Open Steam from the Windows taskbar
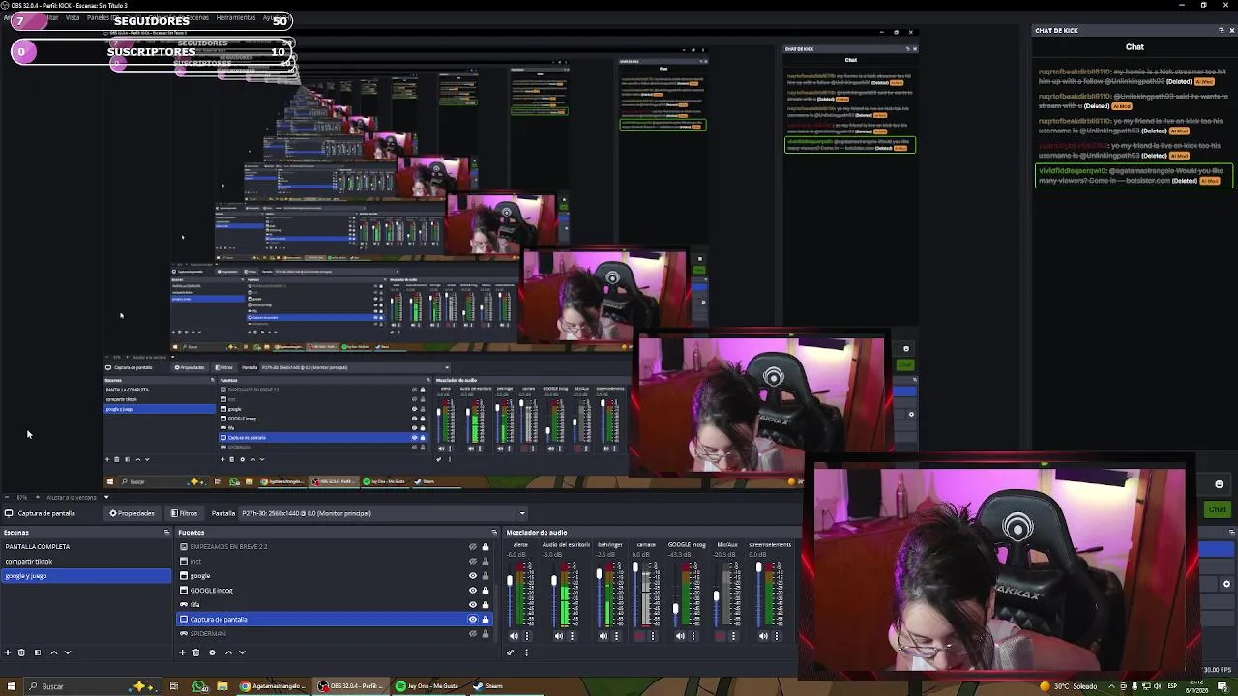The width and height of the screenshot is (1238, 696). click(x=488, y=686)
